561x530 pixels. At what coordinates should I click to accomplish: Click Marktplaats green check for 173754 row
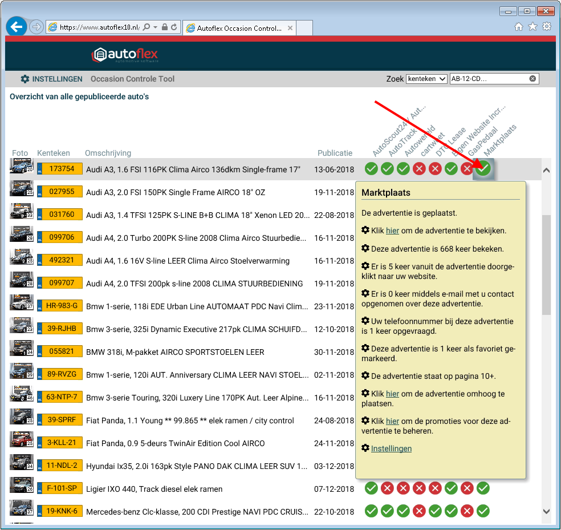483,169
